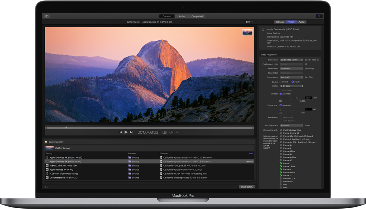Open the marker menu icon in the viewer
Screen dimensions: 366x209
coord(171,132)
